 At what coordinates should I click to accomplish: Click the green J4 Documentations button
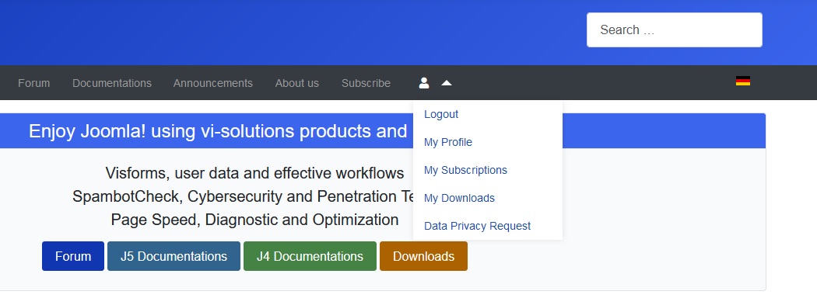[x=310, y=256]
